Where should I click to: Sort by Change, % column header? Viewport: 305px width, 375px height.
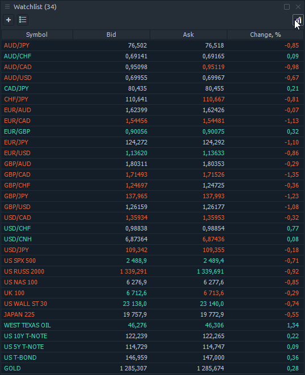pos(265,35)
